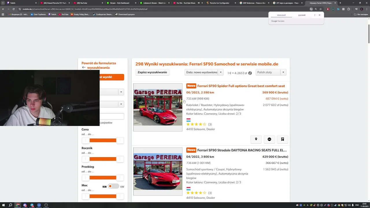Switch to the Porsche Car Configurator tab

tap(221, 3)
